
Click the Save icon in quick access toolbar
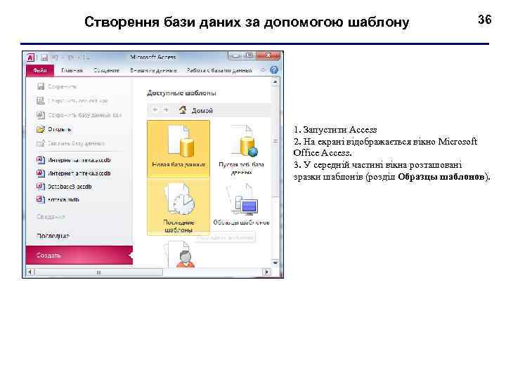click(44, 58)
